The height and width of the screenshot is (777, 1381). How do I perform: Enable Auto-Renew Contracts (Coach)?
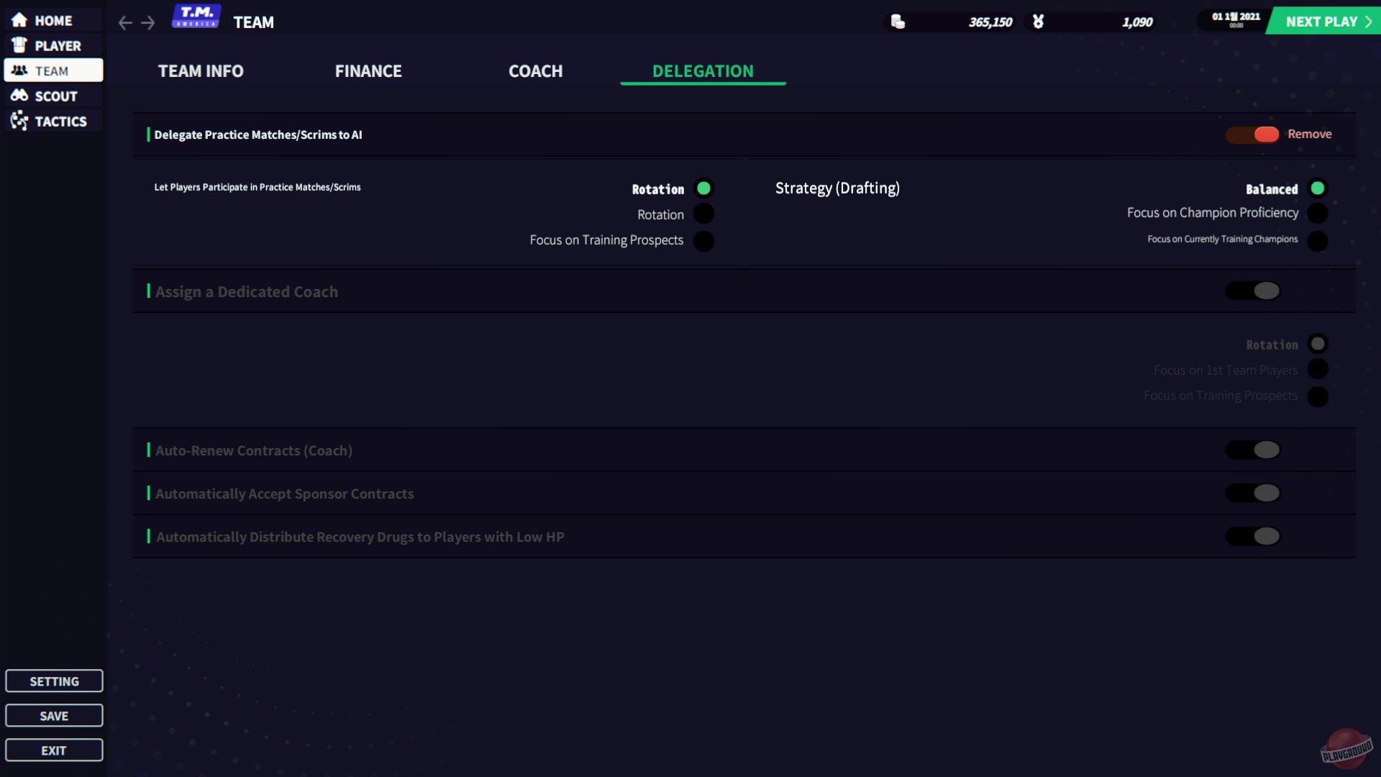1253,449
